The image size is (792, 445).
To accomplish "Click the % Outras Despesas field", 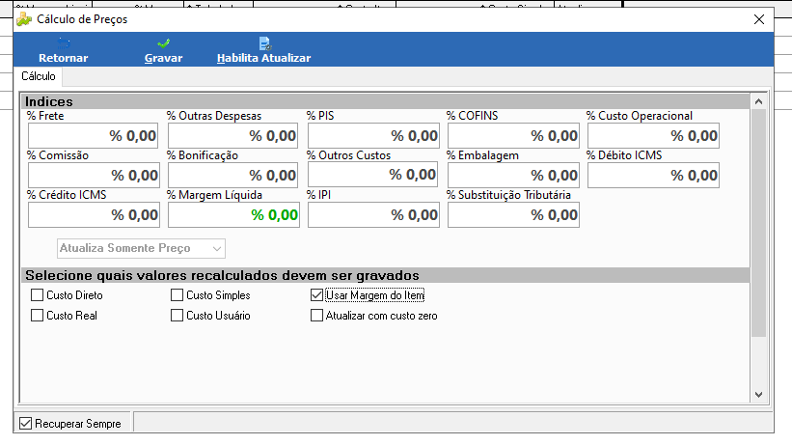I will [x=233, y=135].
